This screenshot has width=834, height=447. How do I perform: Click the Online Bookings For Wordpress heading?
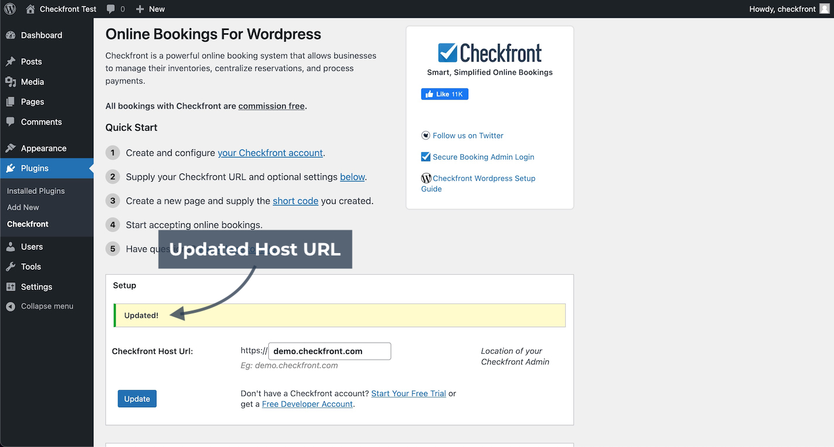pyautogui.click(x=213, y=34)
